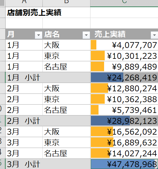Select column A header
The height and width of the screenshot is (169, 158).
(24, 3)
